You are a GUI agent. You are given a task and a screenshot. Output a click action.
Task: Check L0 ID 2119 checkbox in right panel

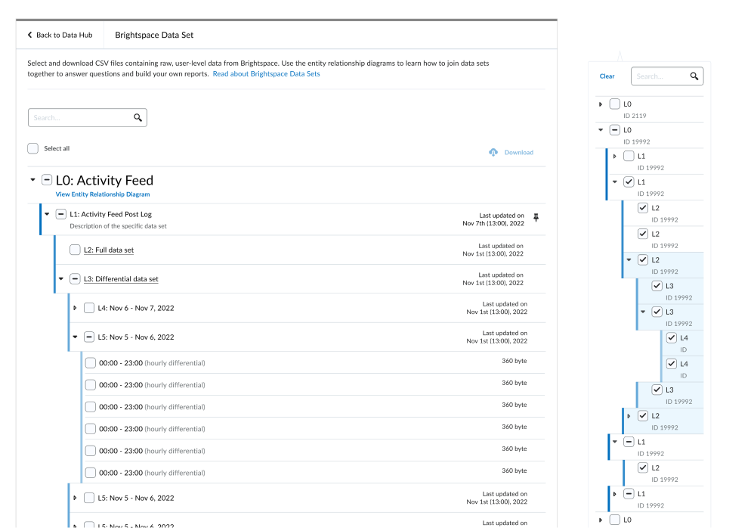614,104
